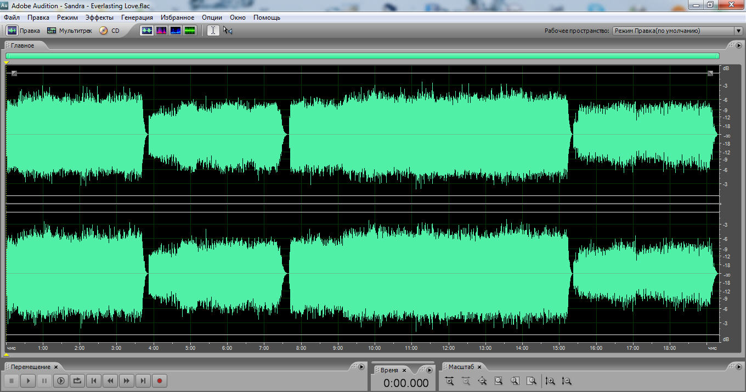The height and width of the screenshot is (392, 746).
Task: Close the Время panel tab
Action: pyautogui.click(x=404, y=371)
